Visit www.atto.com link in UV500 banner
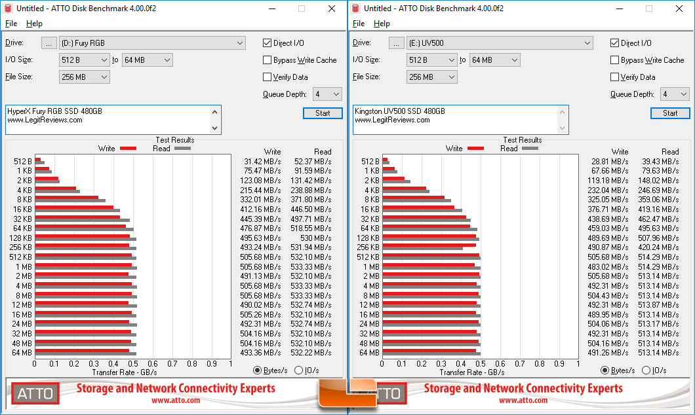Screen dimensions: 695x415 (523, 401)
